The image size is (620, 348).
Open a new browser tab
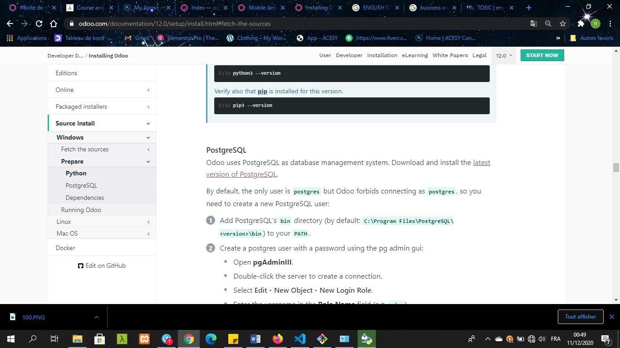tap(528, 8)
